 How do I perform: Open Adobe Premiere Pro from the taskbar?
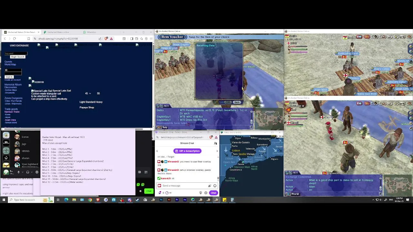[x=177, y=200]
